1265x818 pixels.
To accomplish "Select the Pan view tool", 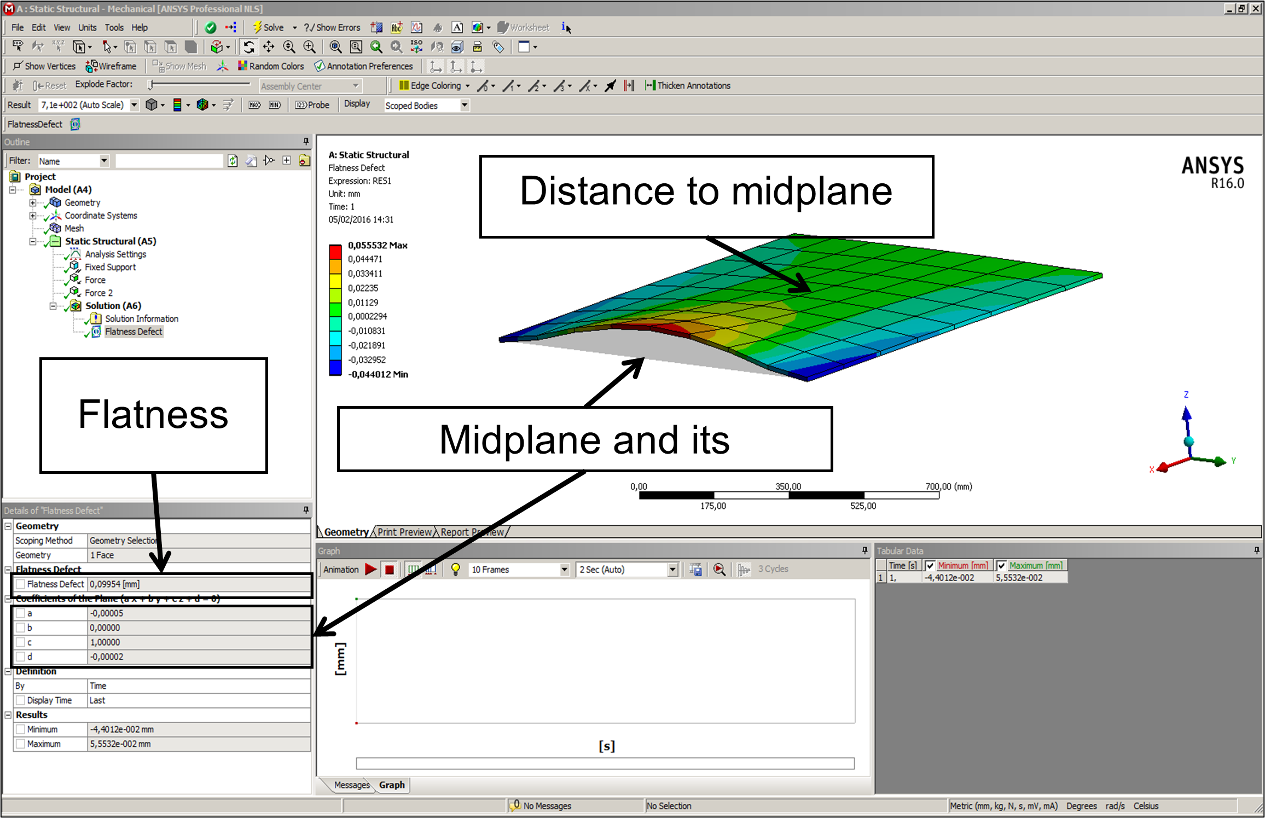I will coord(269,47).
